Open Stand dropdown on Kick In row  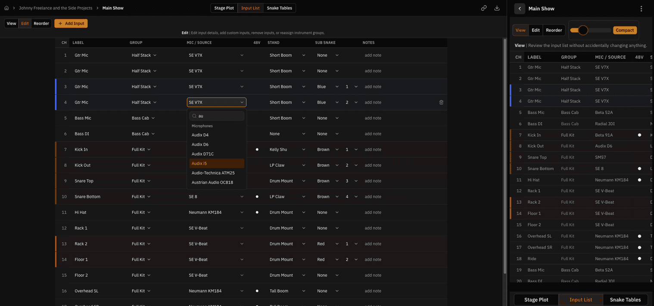coord(287,150)
